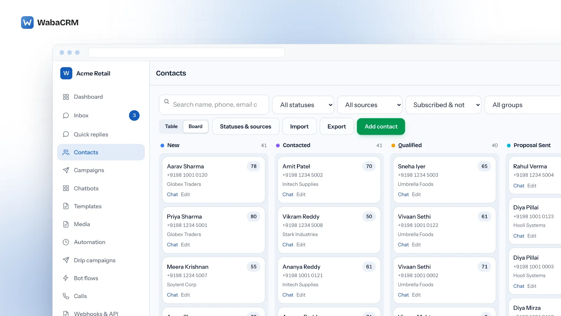
Task: Open Chat for Diya Pillai +9198 1001 0123
Action: pyautogui.click(x=519, y=236)
